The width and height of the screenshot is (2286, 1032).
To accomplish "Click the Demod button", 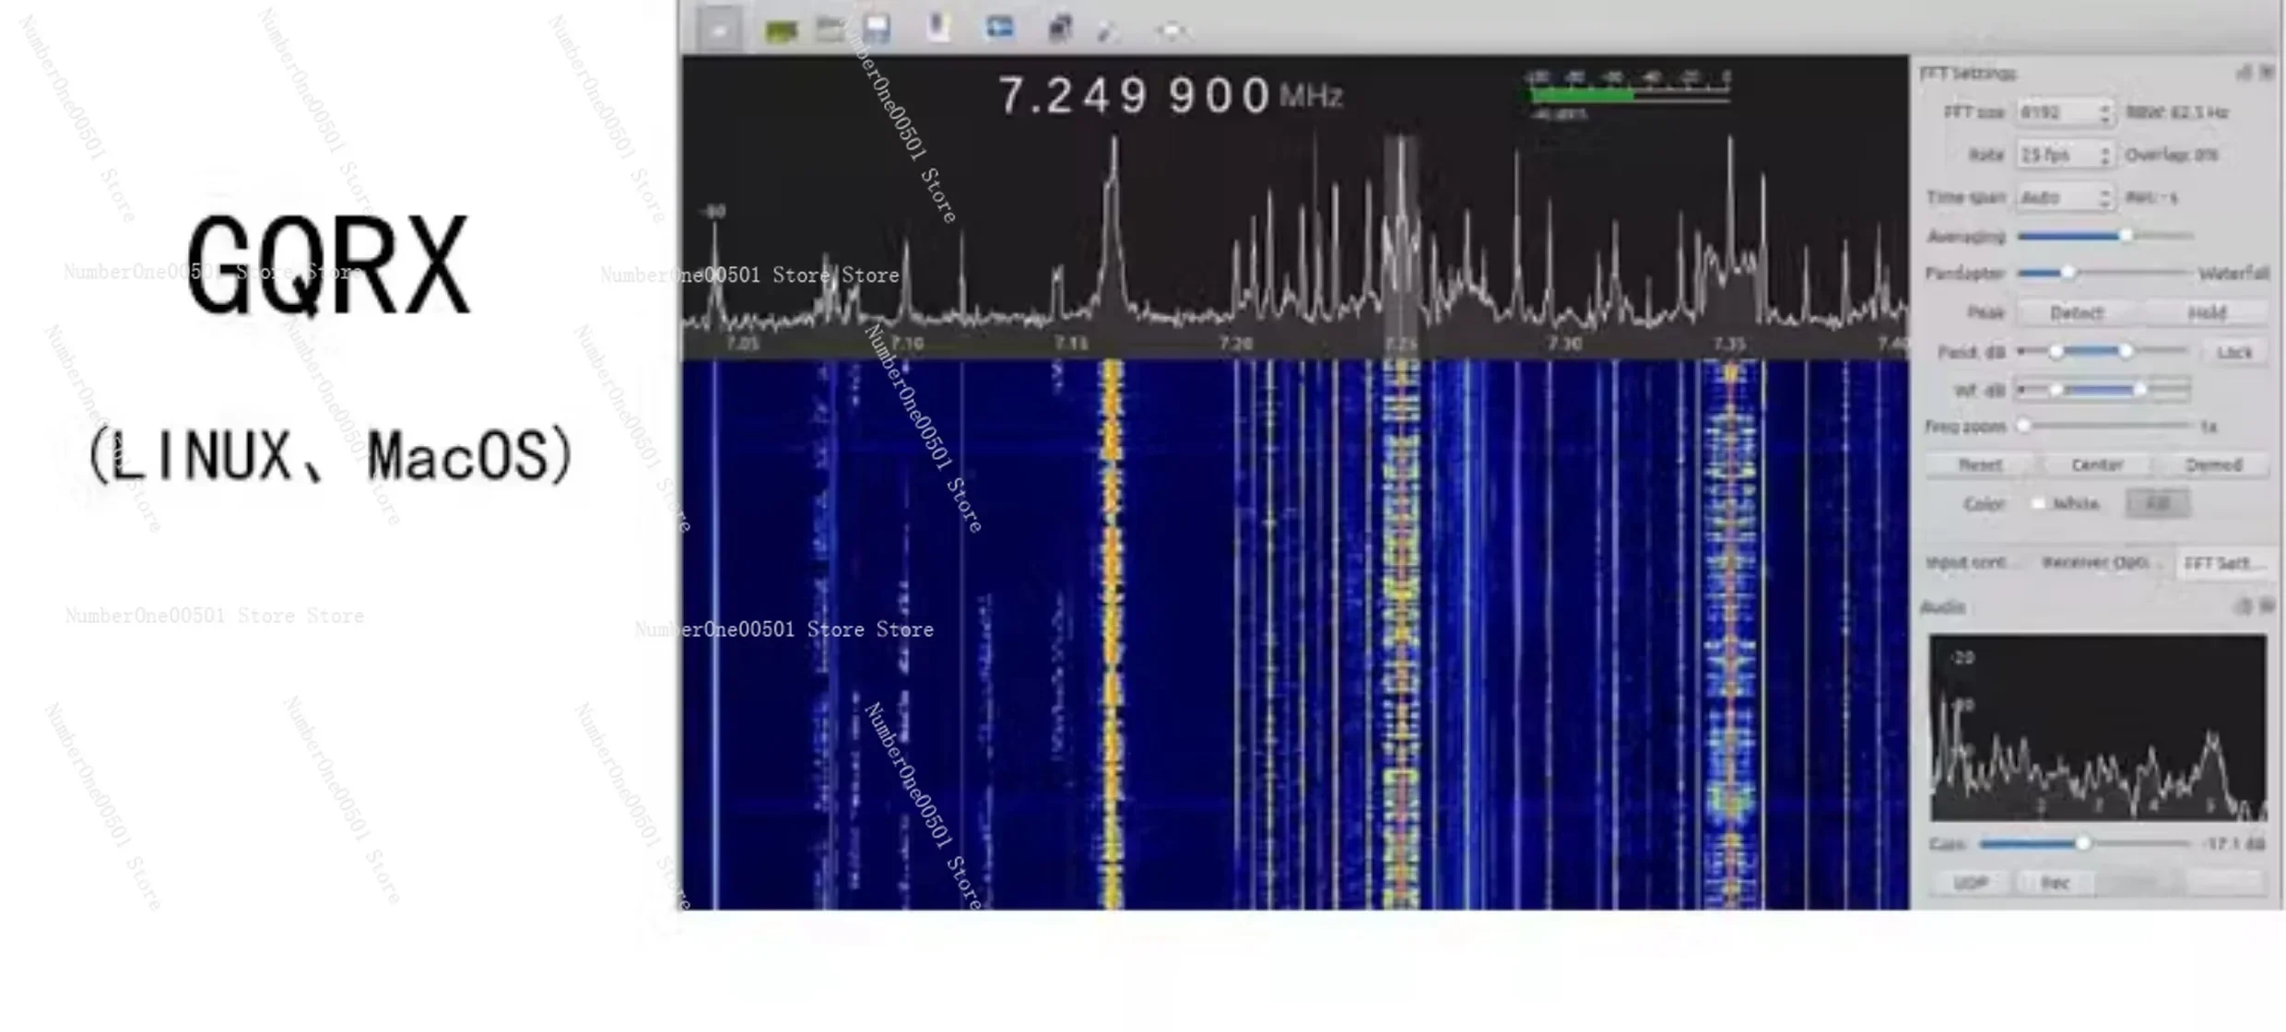I will coord(2213,464).
